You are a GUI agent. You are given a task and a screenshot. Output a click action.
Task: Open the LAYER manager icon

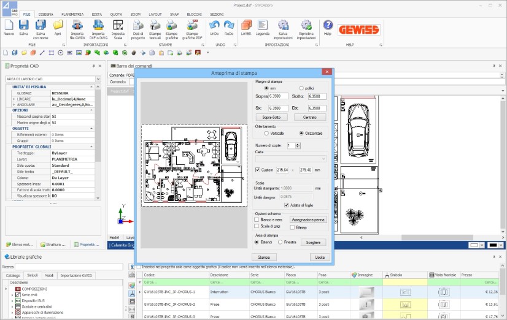point(246,26)
